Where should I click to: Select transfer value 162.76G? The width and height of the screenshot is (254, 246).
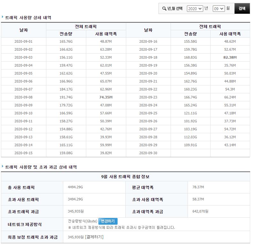[x=190, y=81]
